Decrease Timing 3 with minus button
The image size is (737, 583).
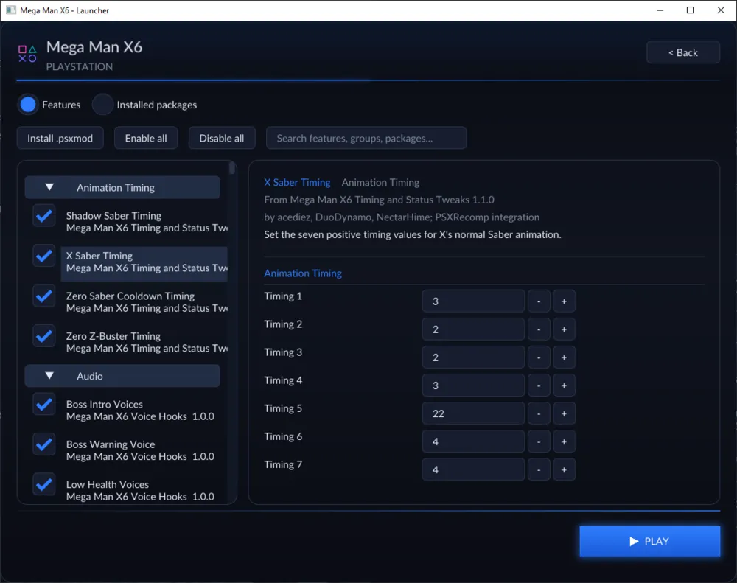coord(539,357)
